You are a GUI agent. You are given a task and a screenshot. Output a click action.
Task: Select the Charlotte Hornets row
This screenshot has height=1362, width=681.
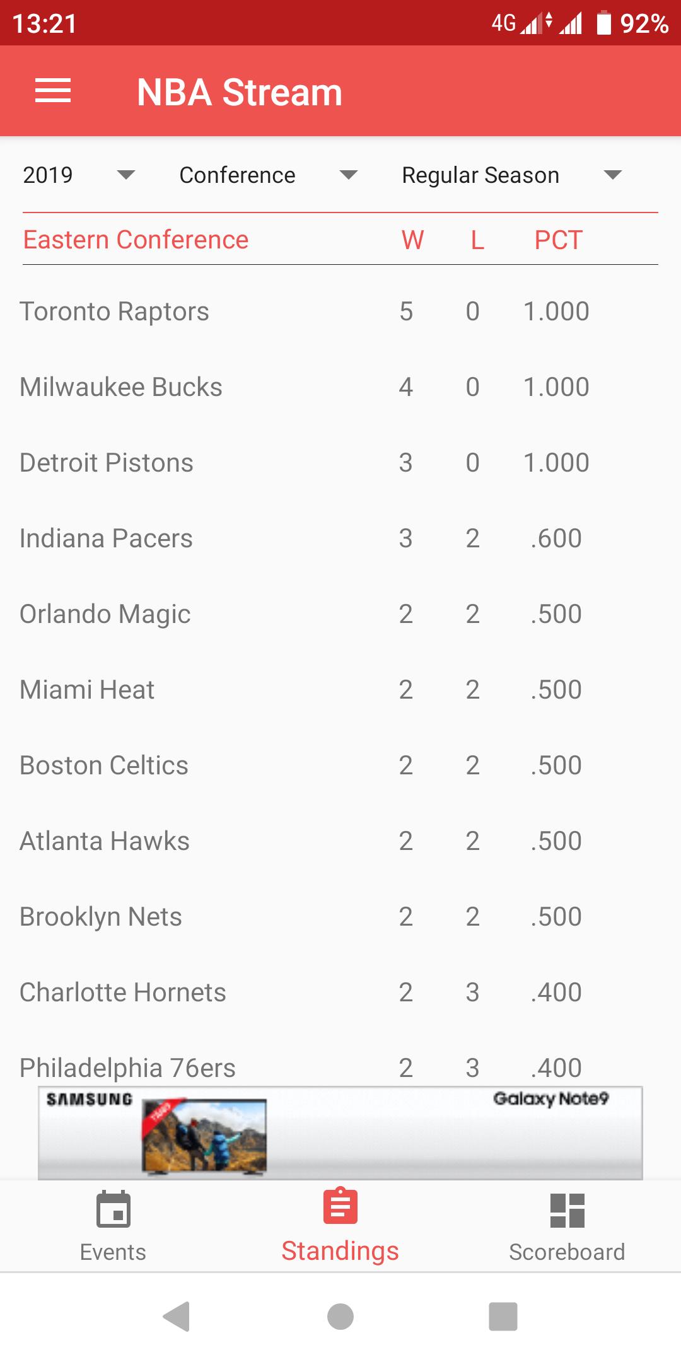coord(340,992)
